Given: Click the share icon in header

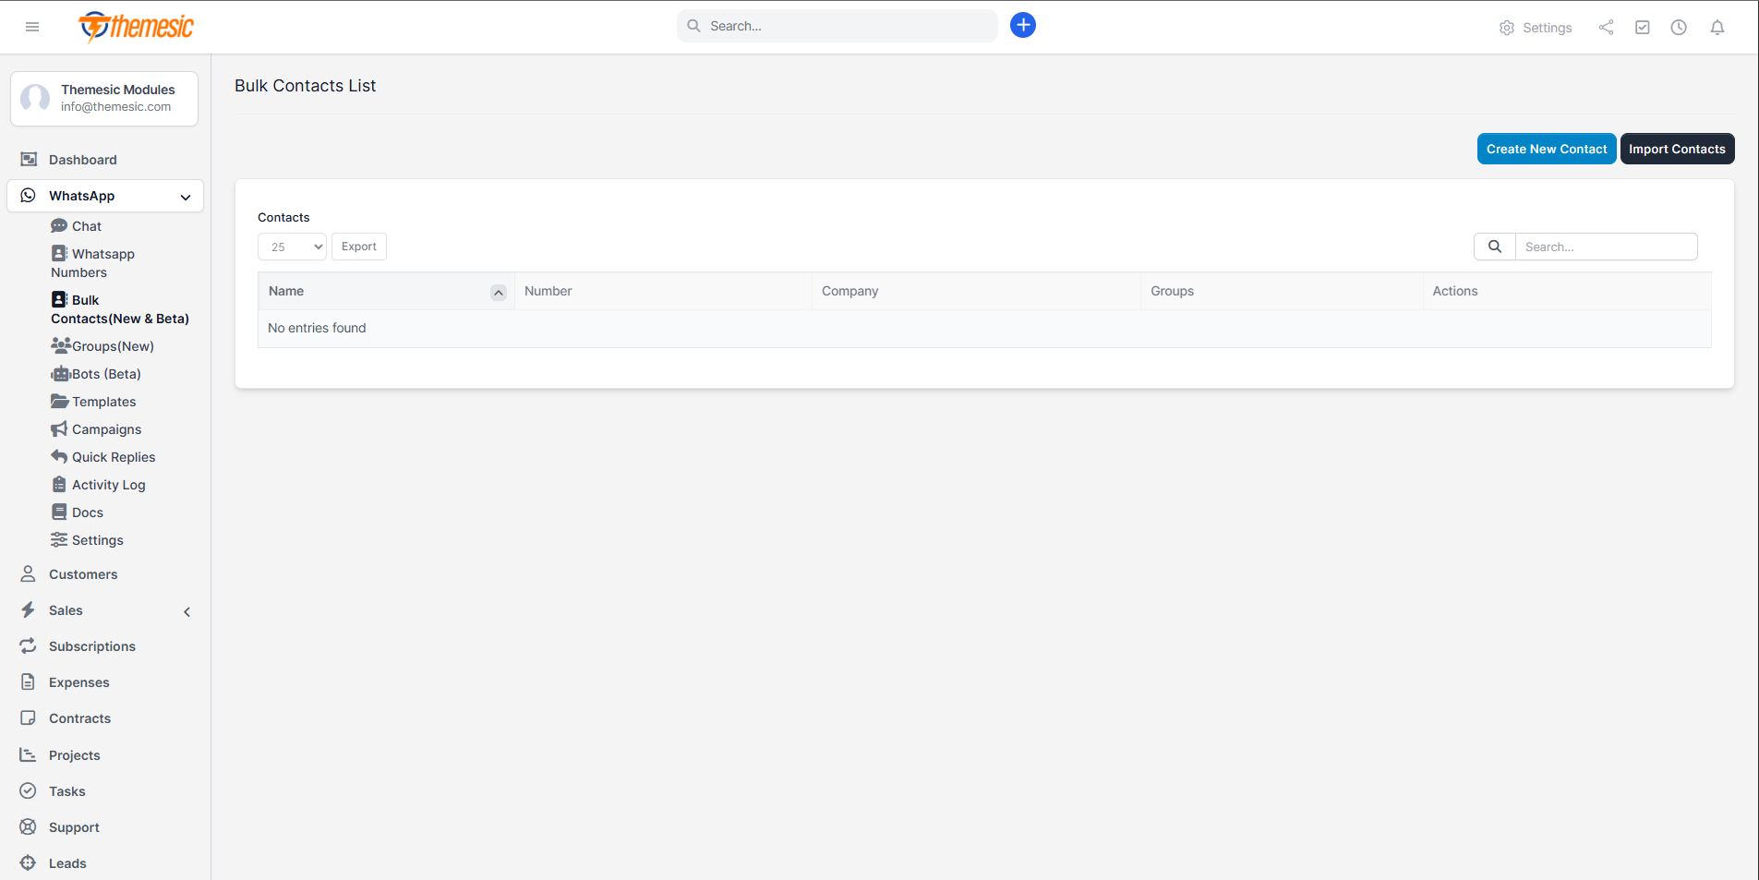Looking at the screenshot, I should click(x=1606, y=28).
